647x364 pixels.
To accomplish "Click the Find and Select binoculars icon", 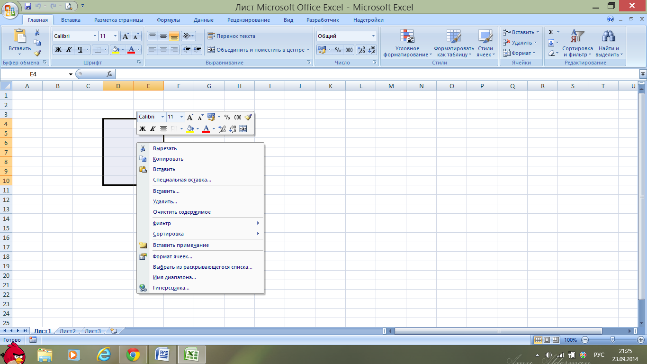I will pyautogui.click(x=608, y=43).
